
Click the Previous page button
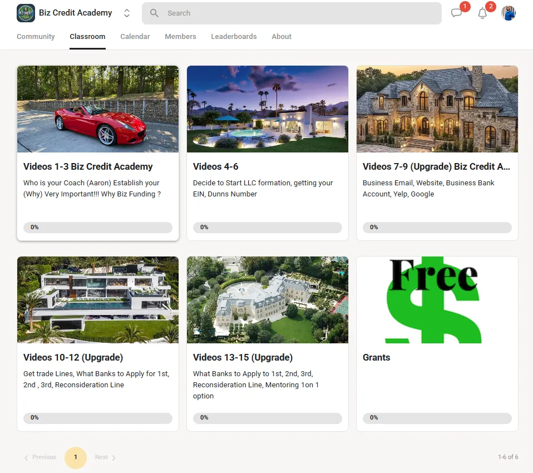click(x=40, y=457)
